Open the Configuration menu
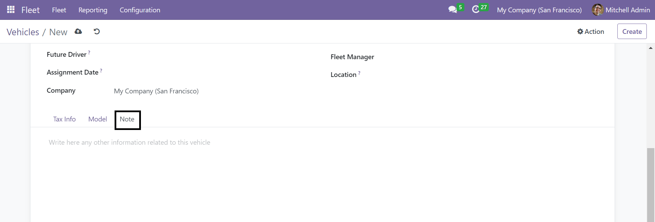Image resolution: width=655 pixels, height=222 pixels. (140, 10)
